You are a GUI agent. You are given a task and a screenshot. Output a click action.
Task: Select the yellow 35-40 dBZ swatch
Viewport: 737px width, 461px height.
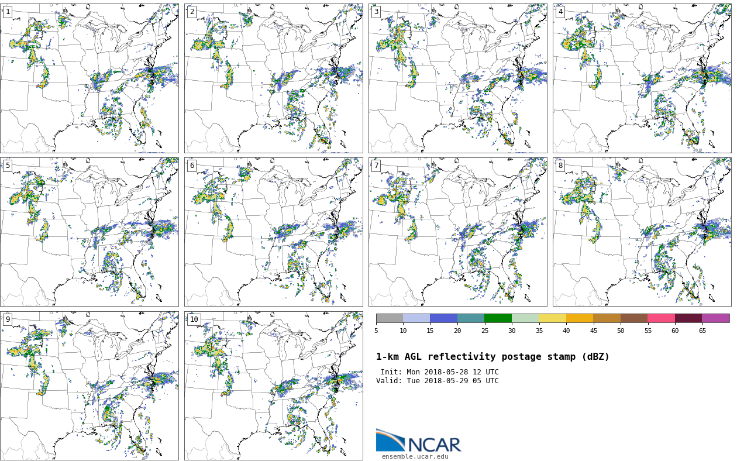(x=552, y=318)
